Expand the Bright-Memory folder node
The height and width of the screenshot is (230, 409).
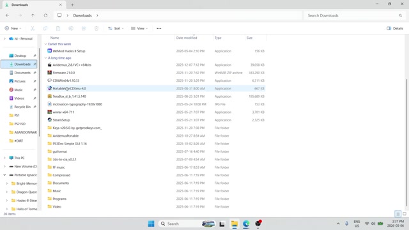coord(7,183)
